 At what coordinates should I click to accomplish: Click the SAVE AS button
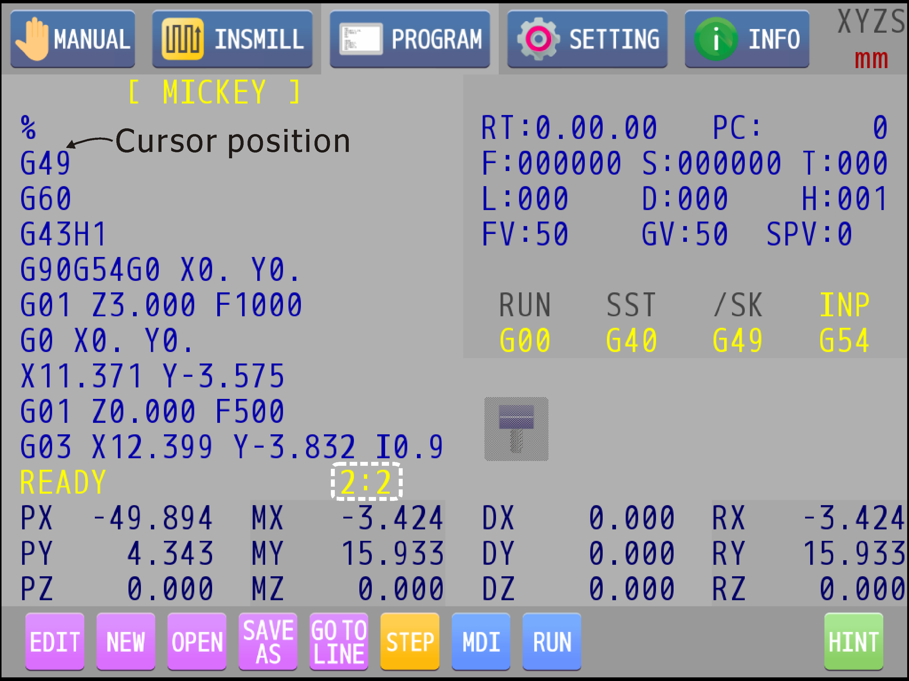pyautogui.click(x=268, y=641)
